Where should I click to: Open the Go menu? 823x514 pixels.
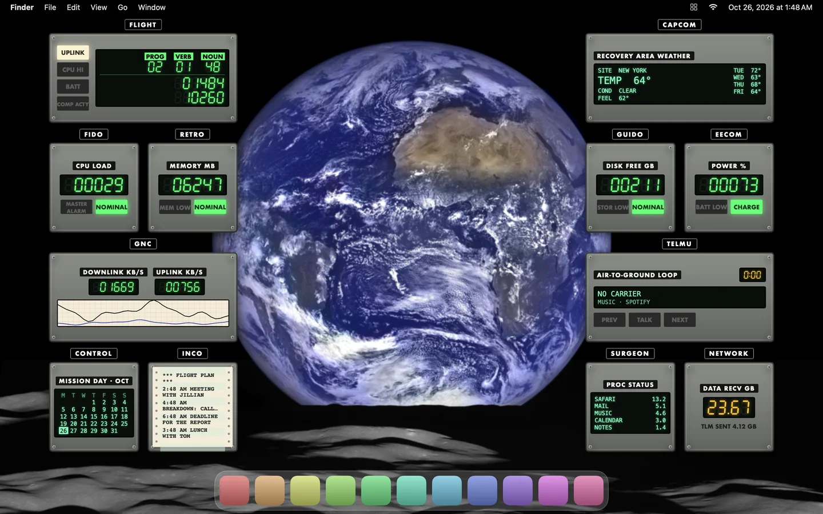pyautogui.click(x=122, y=7)
